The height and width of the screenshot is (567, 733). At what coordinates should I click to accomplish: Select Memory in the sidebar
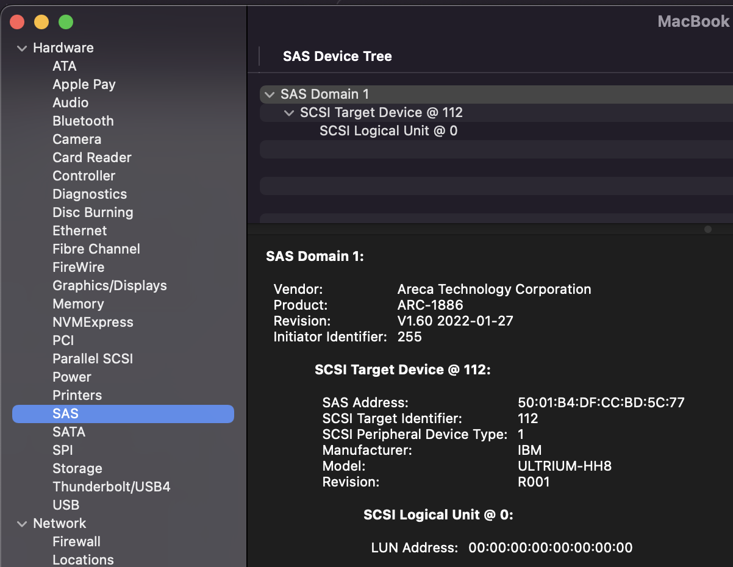point(78,304)
